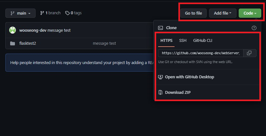Screen dimensions: 266x136
Task: Open the latest commit 'message test' link
Action: [59, 30]
